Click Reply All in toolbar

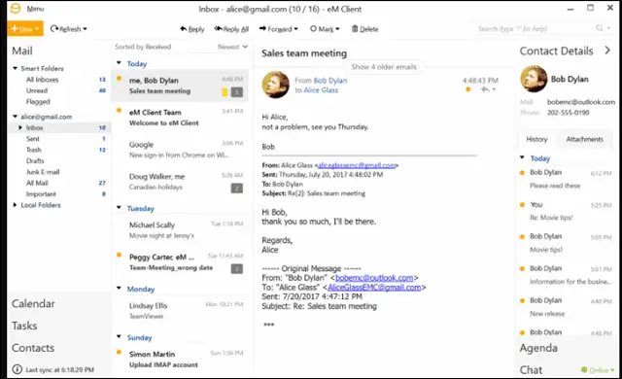[231, 29]
